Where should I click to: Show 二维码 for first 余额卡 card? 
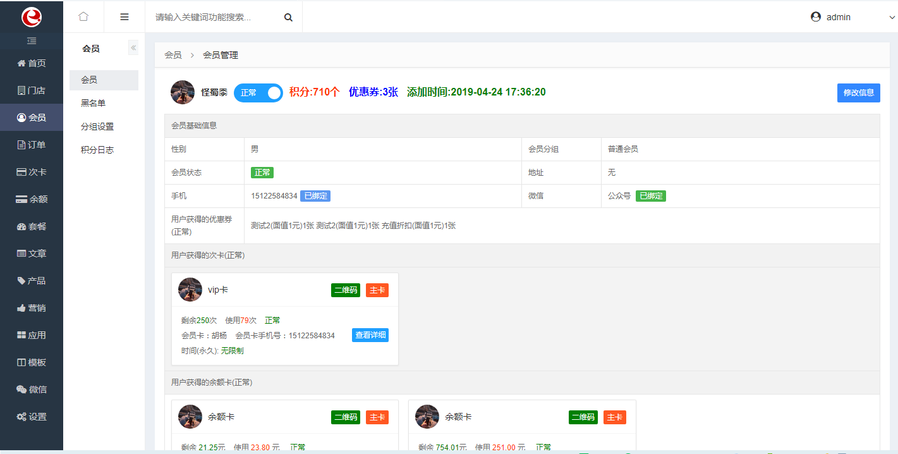pyautogui.click(x=346, y=417)
